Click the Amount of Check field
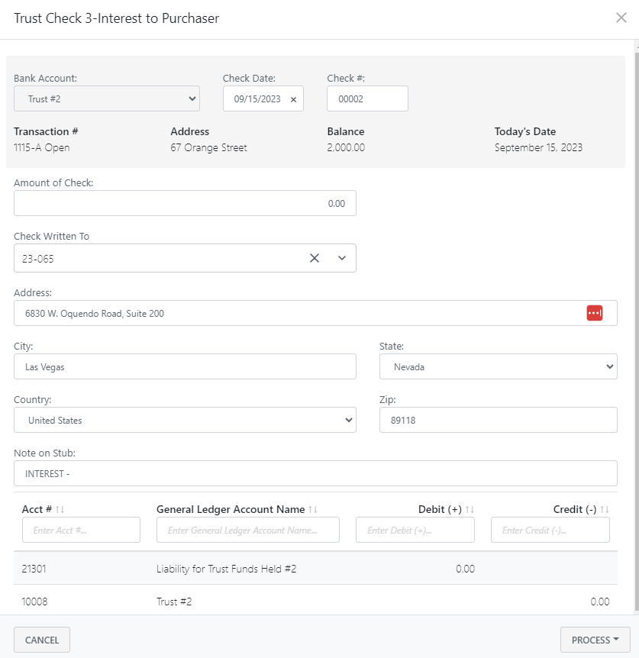Image resolution: width=639 pixels, height=658 pixels. click(185, 203)
